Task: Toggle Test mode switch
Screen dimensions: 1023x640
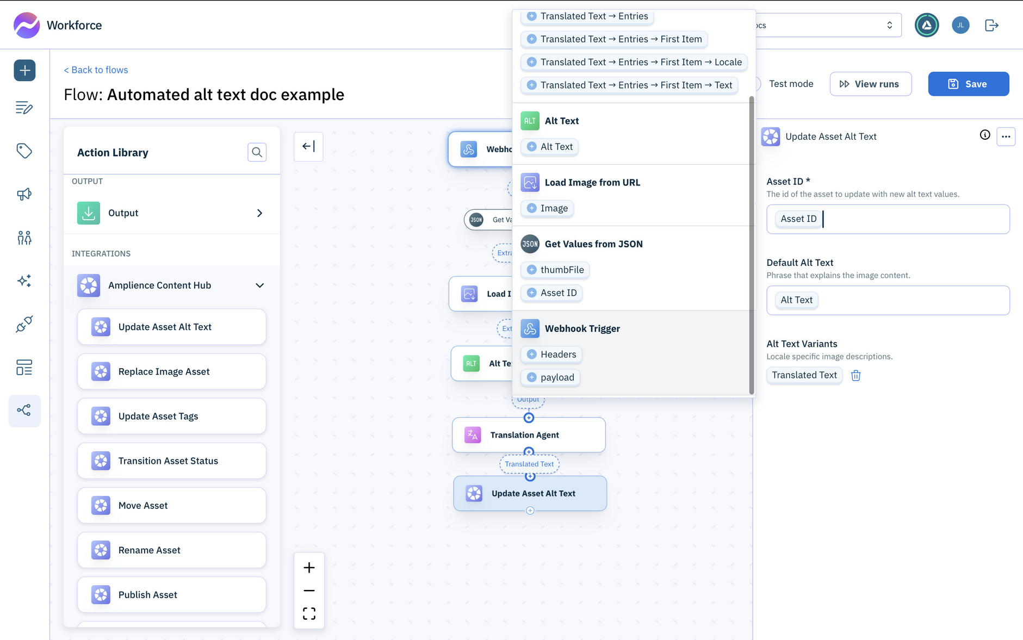Action: click(757, 84)
